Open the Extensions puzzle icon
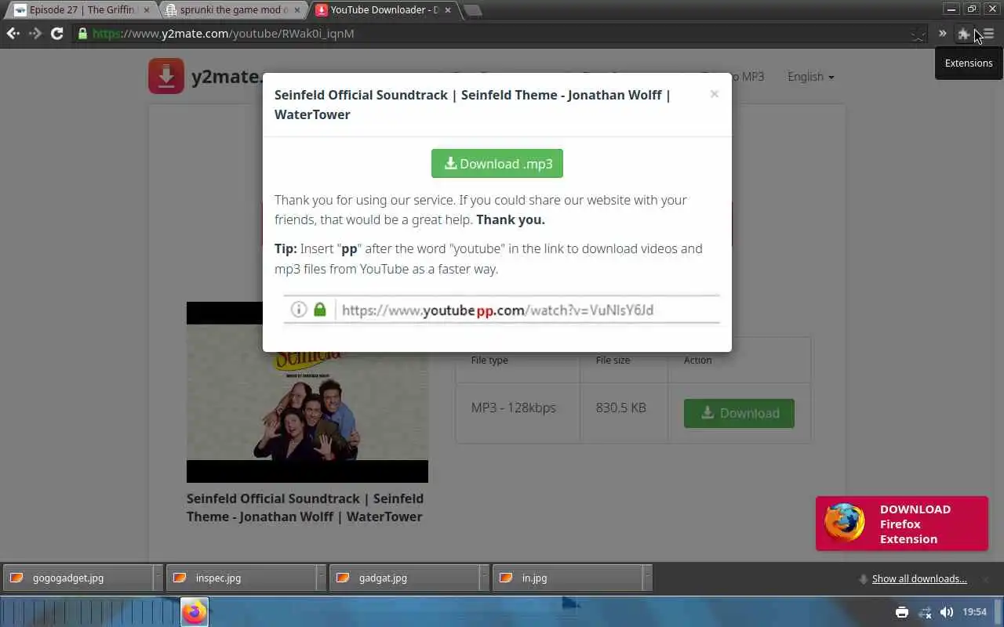1004x627 pixels. click(x=963, y=34)
